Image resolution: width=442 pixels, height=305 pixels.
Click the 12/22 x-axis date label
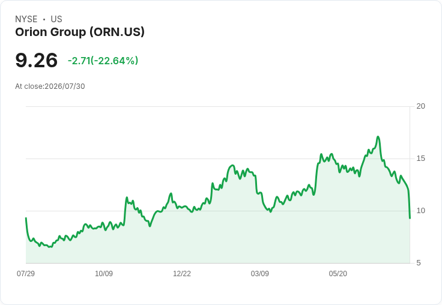click(x=182, y=273)
